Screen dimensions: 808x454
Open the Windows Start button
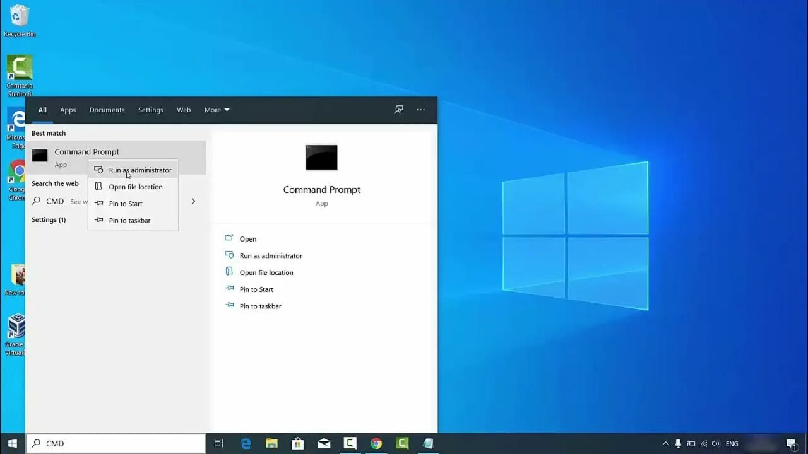(x=13, y=443)
